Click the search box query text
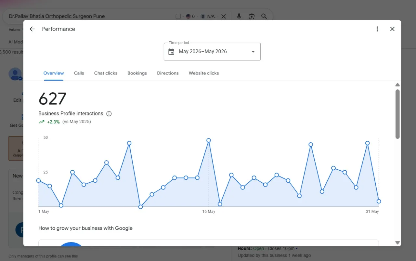Screen dimensions: 416x261 [57, 16]
